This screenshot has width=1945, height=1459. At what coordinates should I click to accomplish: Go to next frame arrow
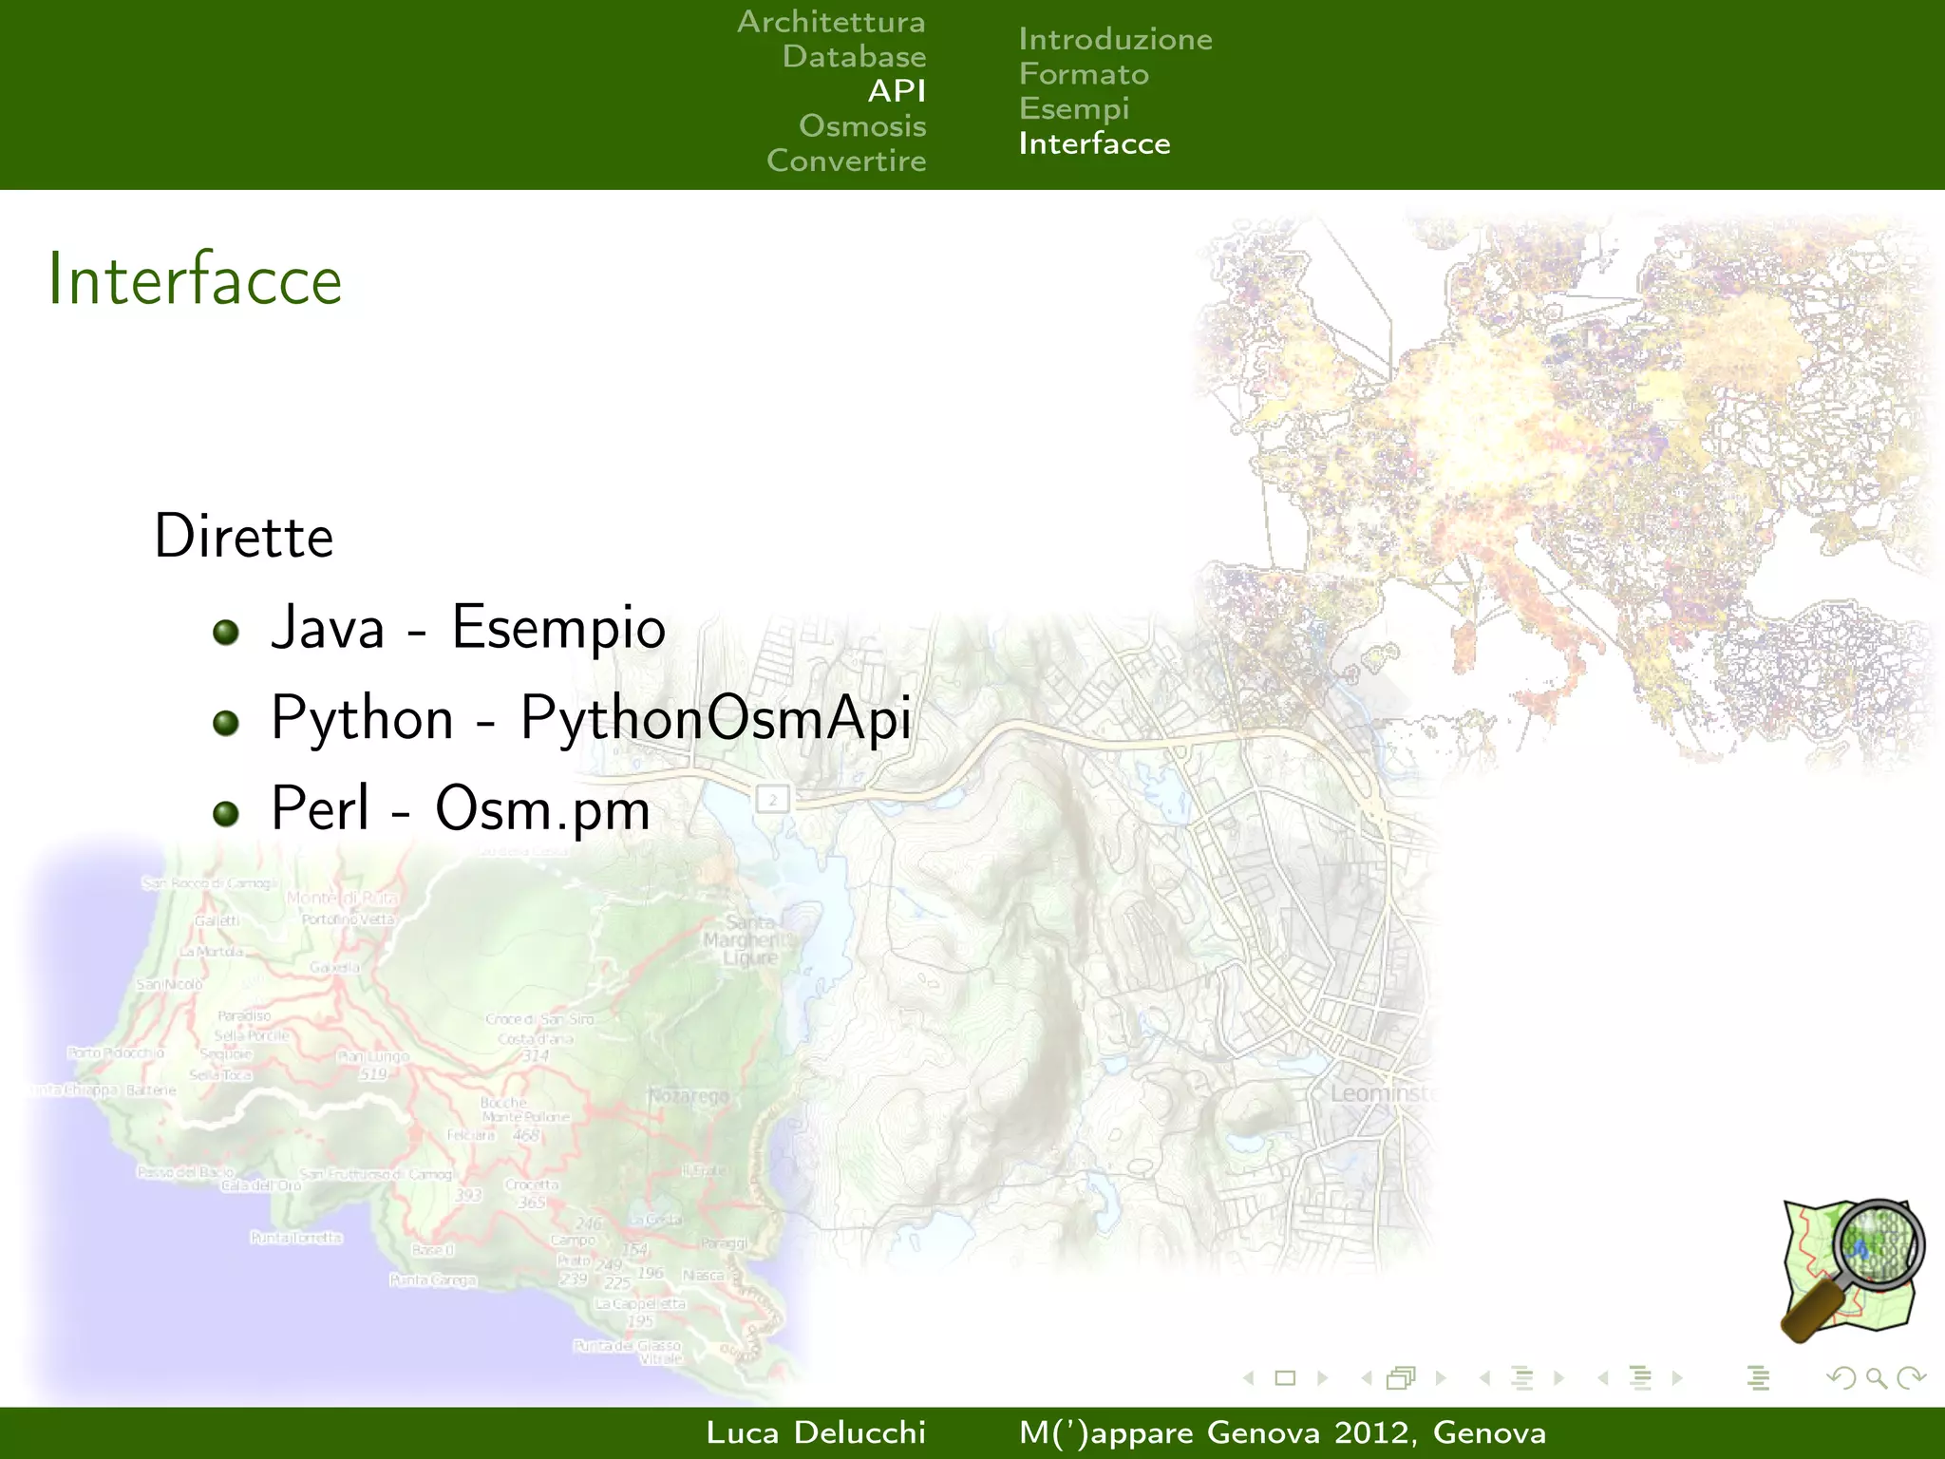[1441, 1378]
